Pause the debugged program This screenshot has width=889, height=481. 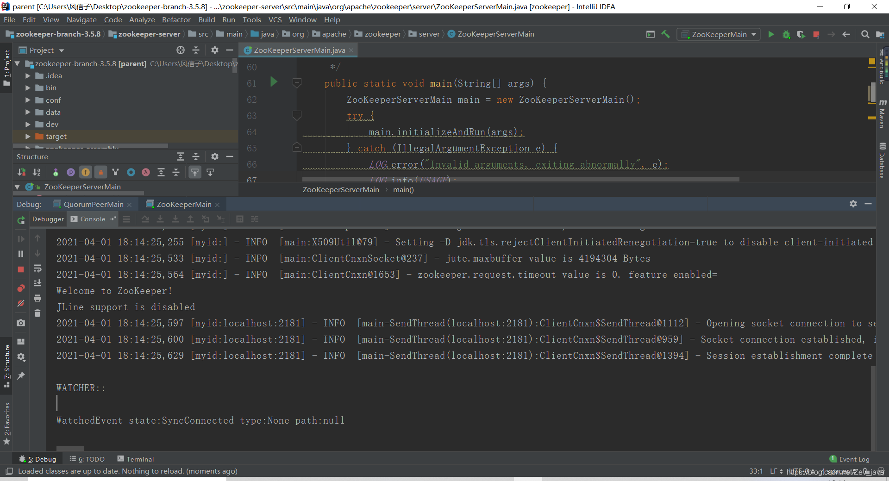21,254
